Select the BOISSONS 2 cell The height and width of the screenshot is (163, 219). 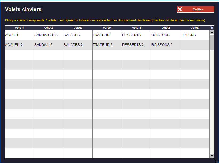[166, 45]
